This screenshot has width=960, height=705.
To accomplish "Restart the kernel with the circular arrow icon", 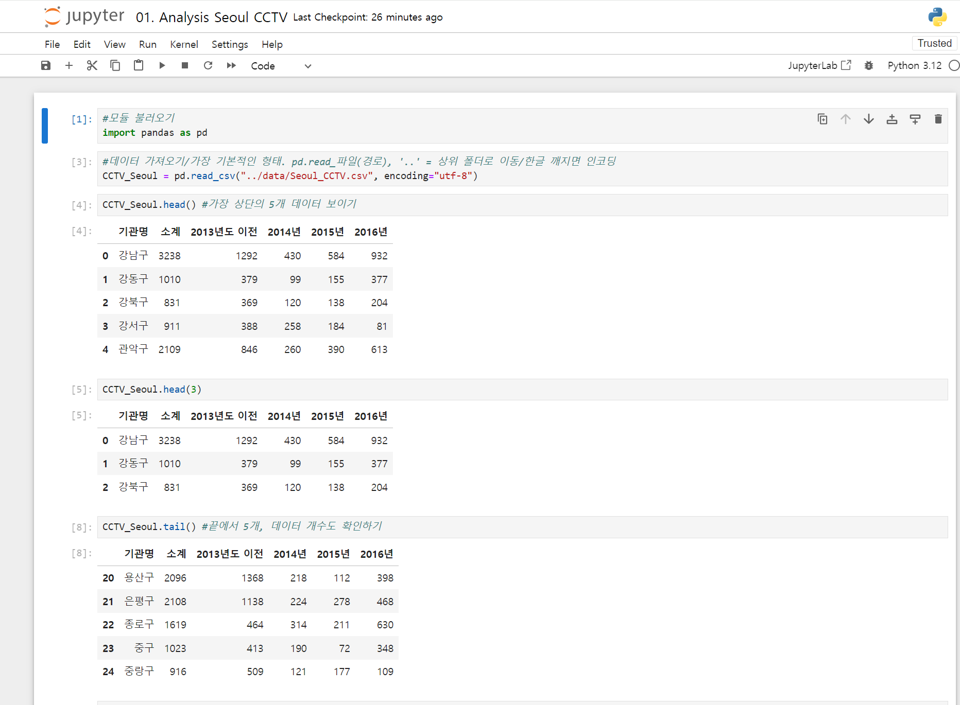I will pyautogui.click(x=208, y=65).
